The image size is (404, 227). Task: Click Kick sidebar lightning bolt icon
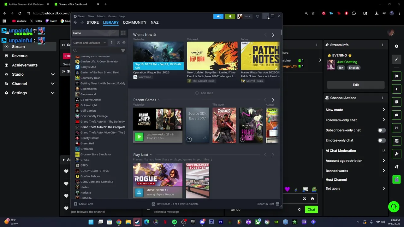(397, 89)
